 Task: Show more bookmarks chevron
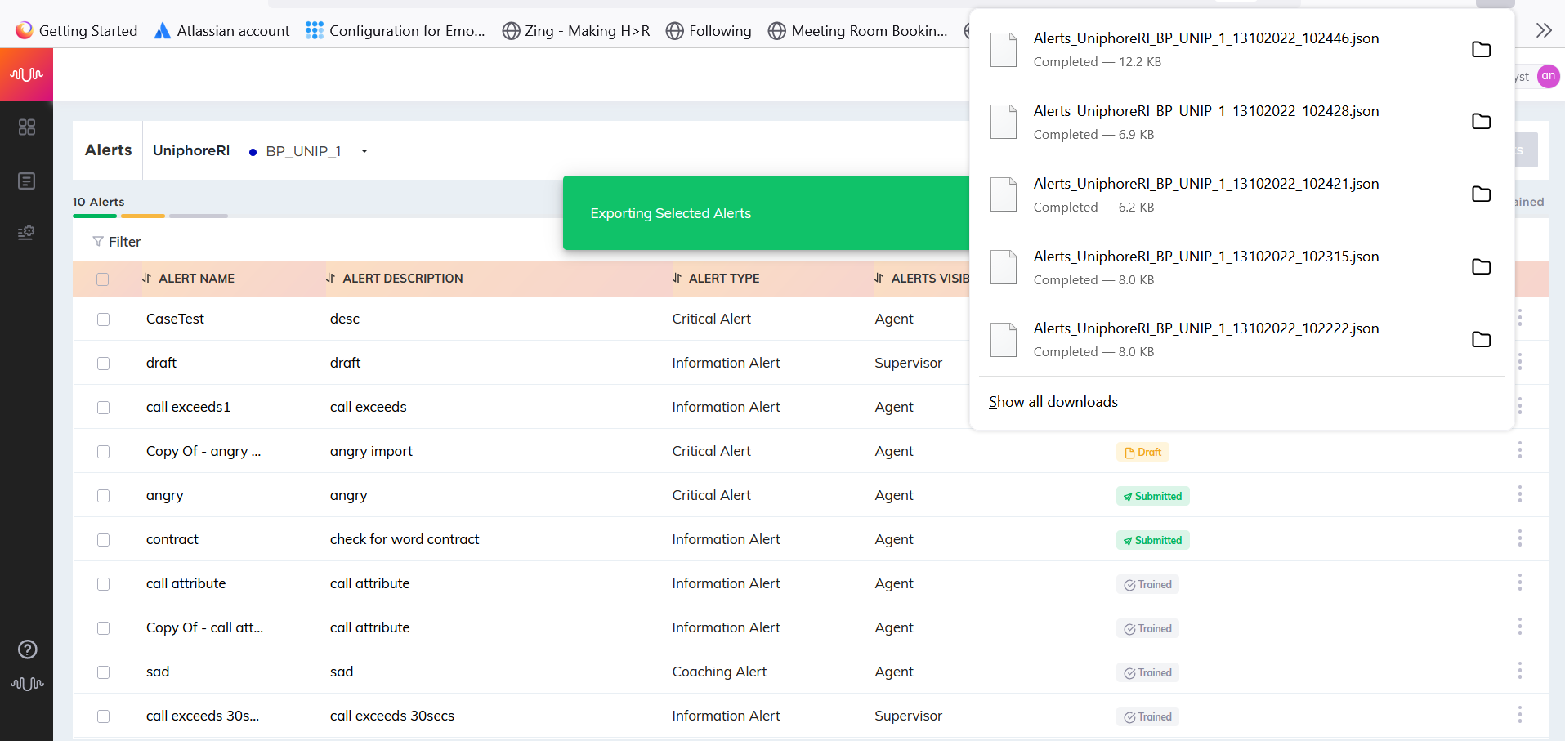click(x=1544, y=31)
